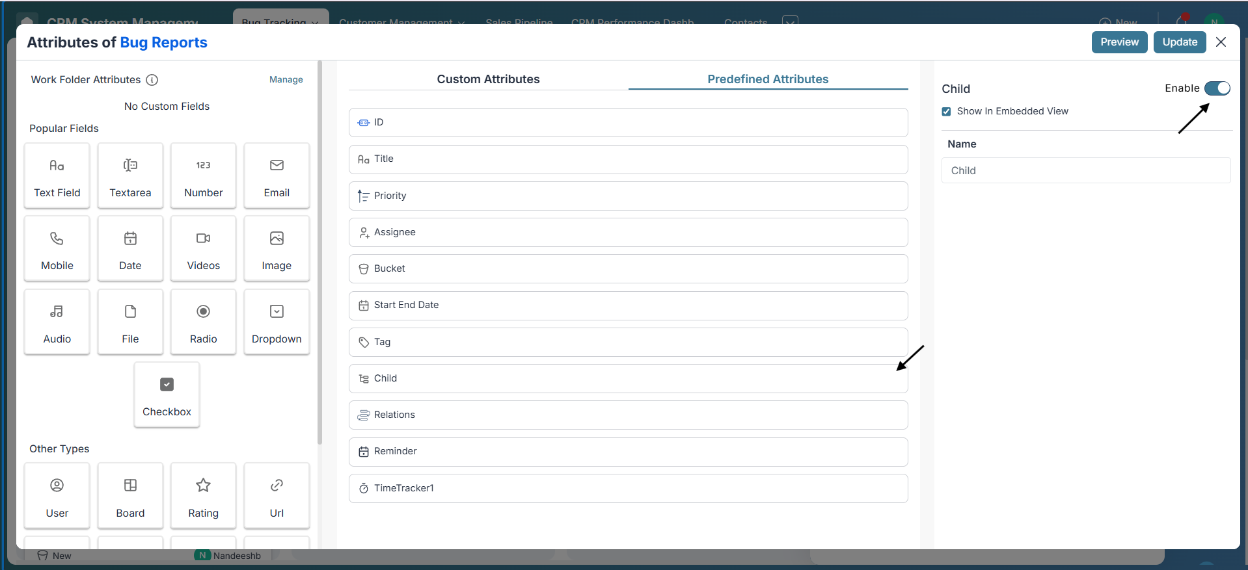
Task: Add a File field
Action: [x=130, y=322]
